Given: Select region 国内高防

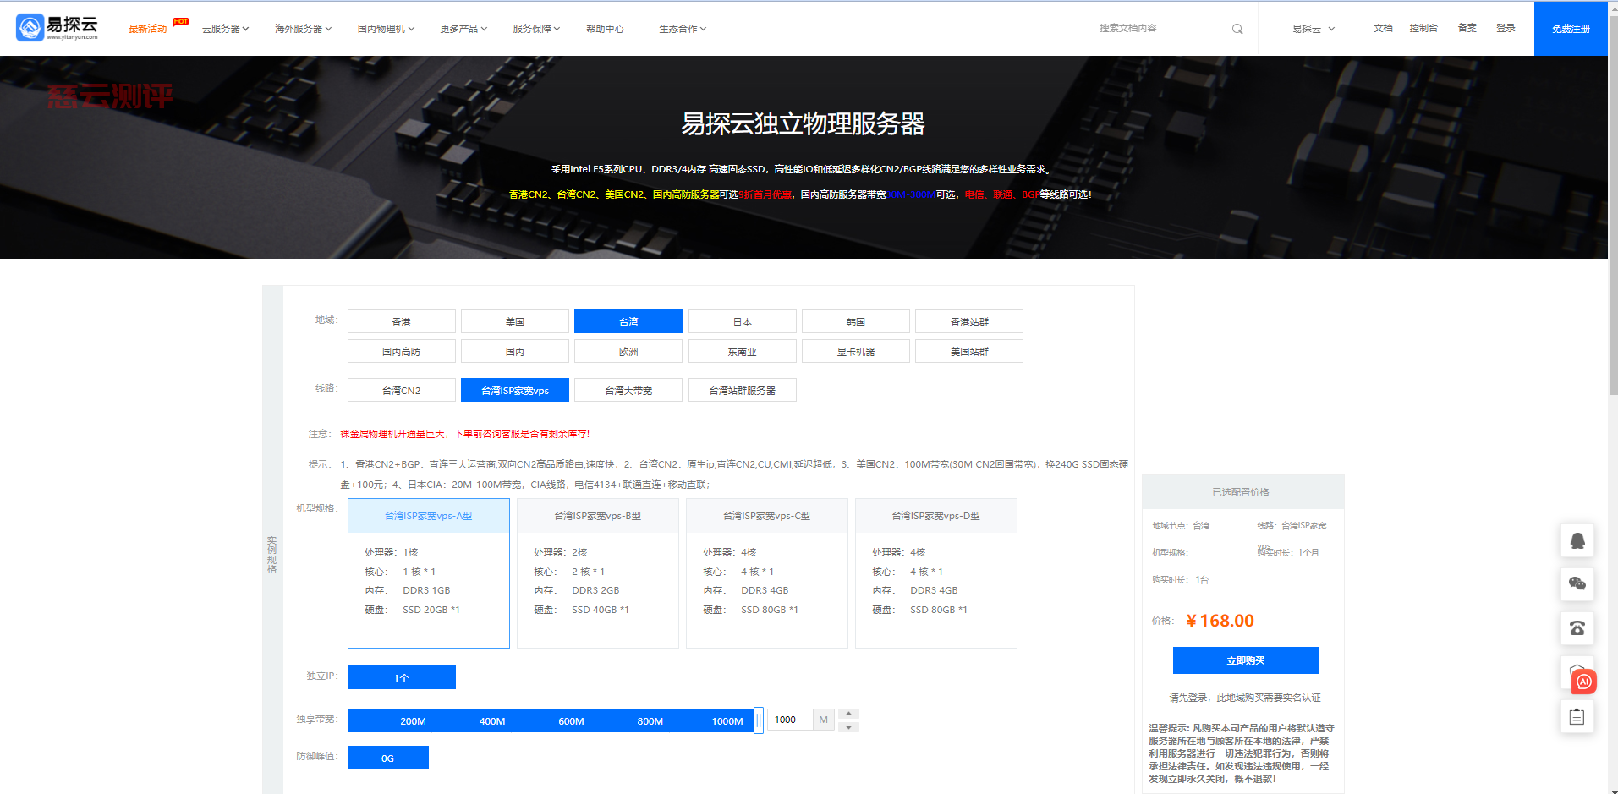Looking at the screenshot, I should point(402,351).
